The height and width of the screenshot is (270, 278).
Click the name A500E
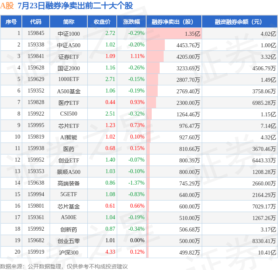coord(69,217)
